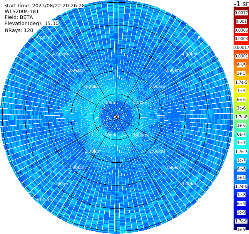Select the upper-left 3.00km ring label
This screenshot has width=249, height=234.
[76, 70]
